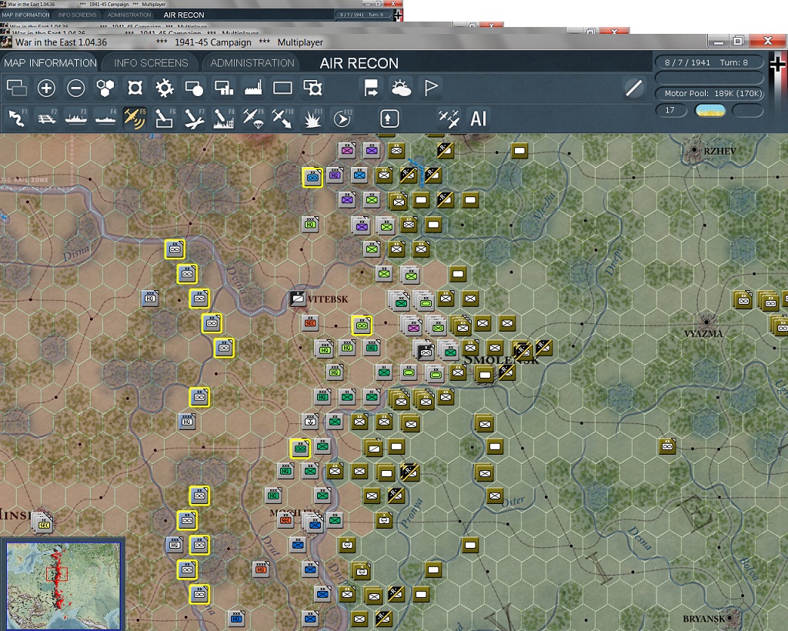Select F11 explosion mode icon
The height and width of the screenshot is (631, 788).
pos(312,119)
